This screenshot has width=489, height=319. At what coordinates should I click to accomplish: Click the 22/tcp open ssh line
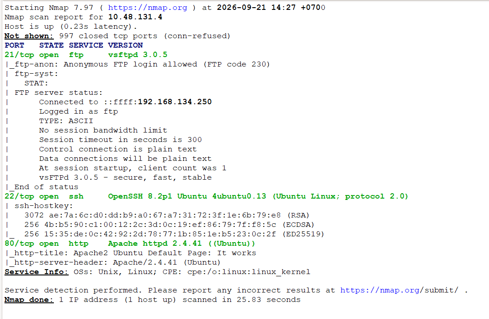pos(206,196)
